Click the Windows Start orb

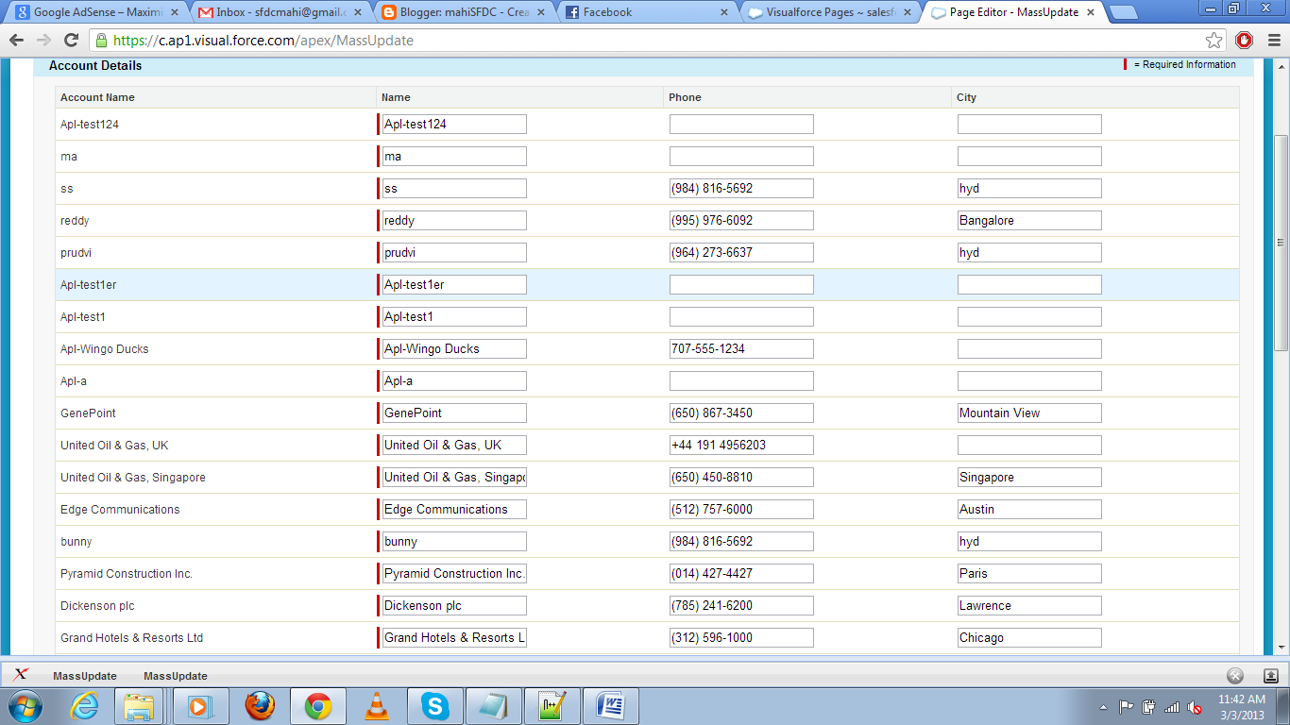(24, 705)
